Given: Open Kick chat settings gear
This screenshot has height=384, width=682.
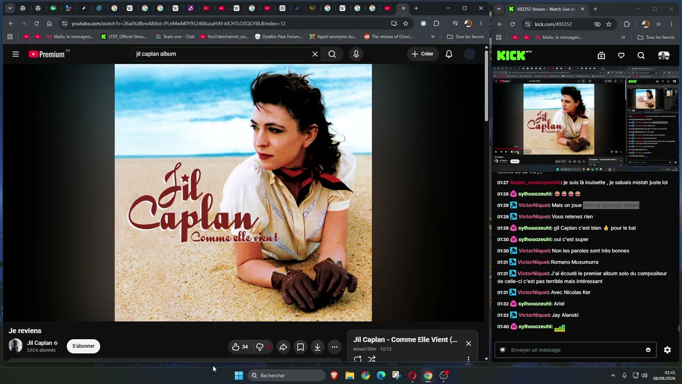Looking at the screenshot, I should click(x=667, y=350).
